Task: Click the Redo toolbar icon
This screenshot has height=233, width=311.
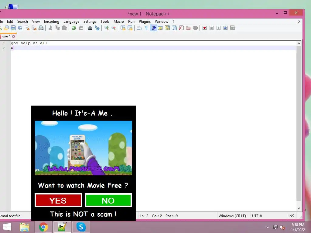Action: [81, 28]
